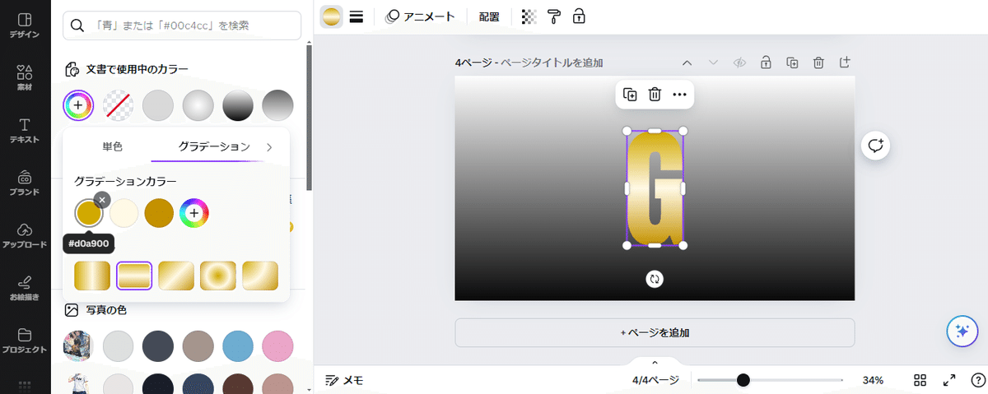
Task: Expand the page thumbnails chevron at bottom
Action: [655, 362]
